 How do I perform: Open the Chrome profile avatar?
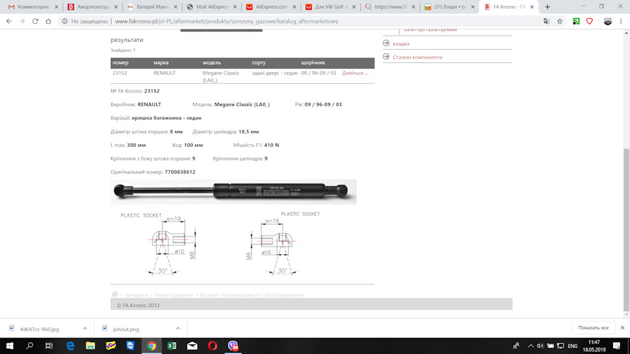coord(608,21)
